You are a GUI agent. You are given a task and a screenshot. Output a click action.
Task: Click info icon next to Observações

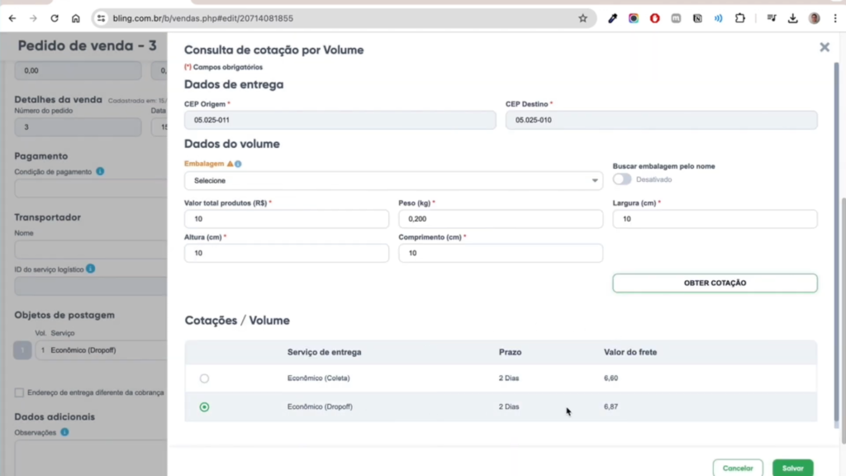click(x=64, y=431)
